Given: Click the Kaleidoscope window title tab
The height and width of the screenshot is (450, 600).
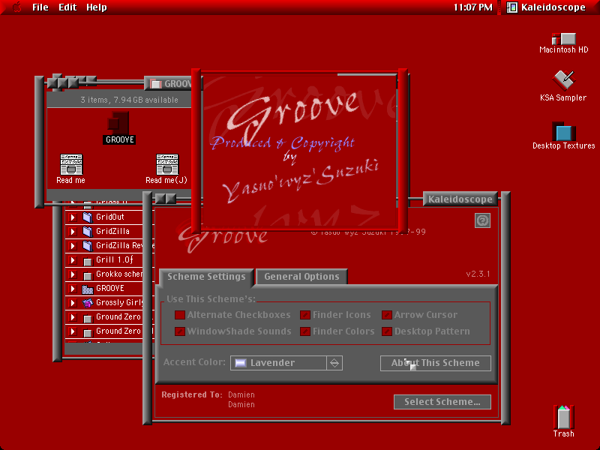Looking at the screenshot, I should click(460, 199).
